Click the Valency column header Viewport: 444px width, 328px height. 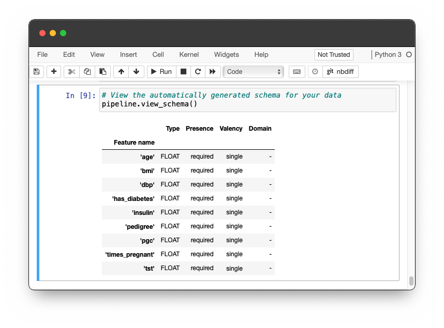pyautogui.click(x=231, y=129)
